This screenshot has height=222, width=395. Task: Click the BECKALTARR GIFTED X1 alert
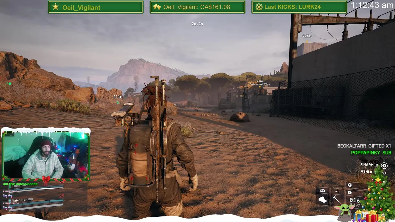[x=364, y=146]
